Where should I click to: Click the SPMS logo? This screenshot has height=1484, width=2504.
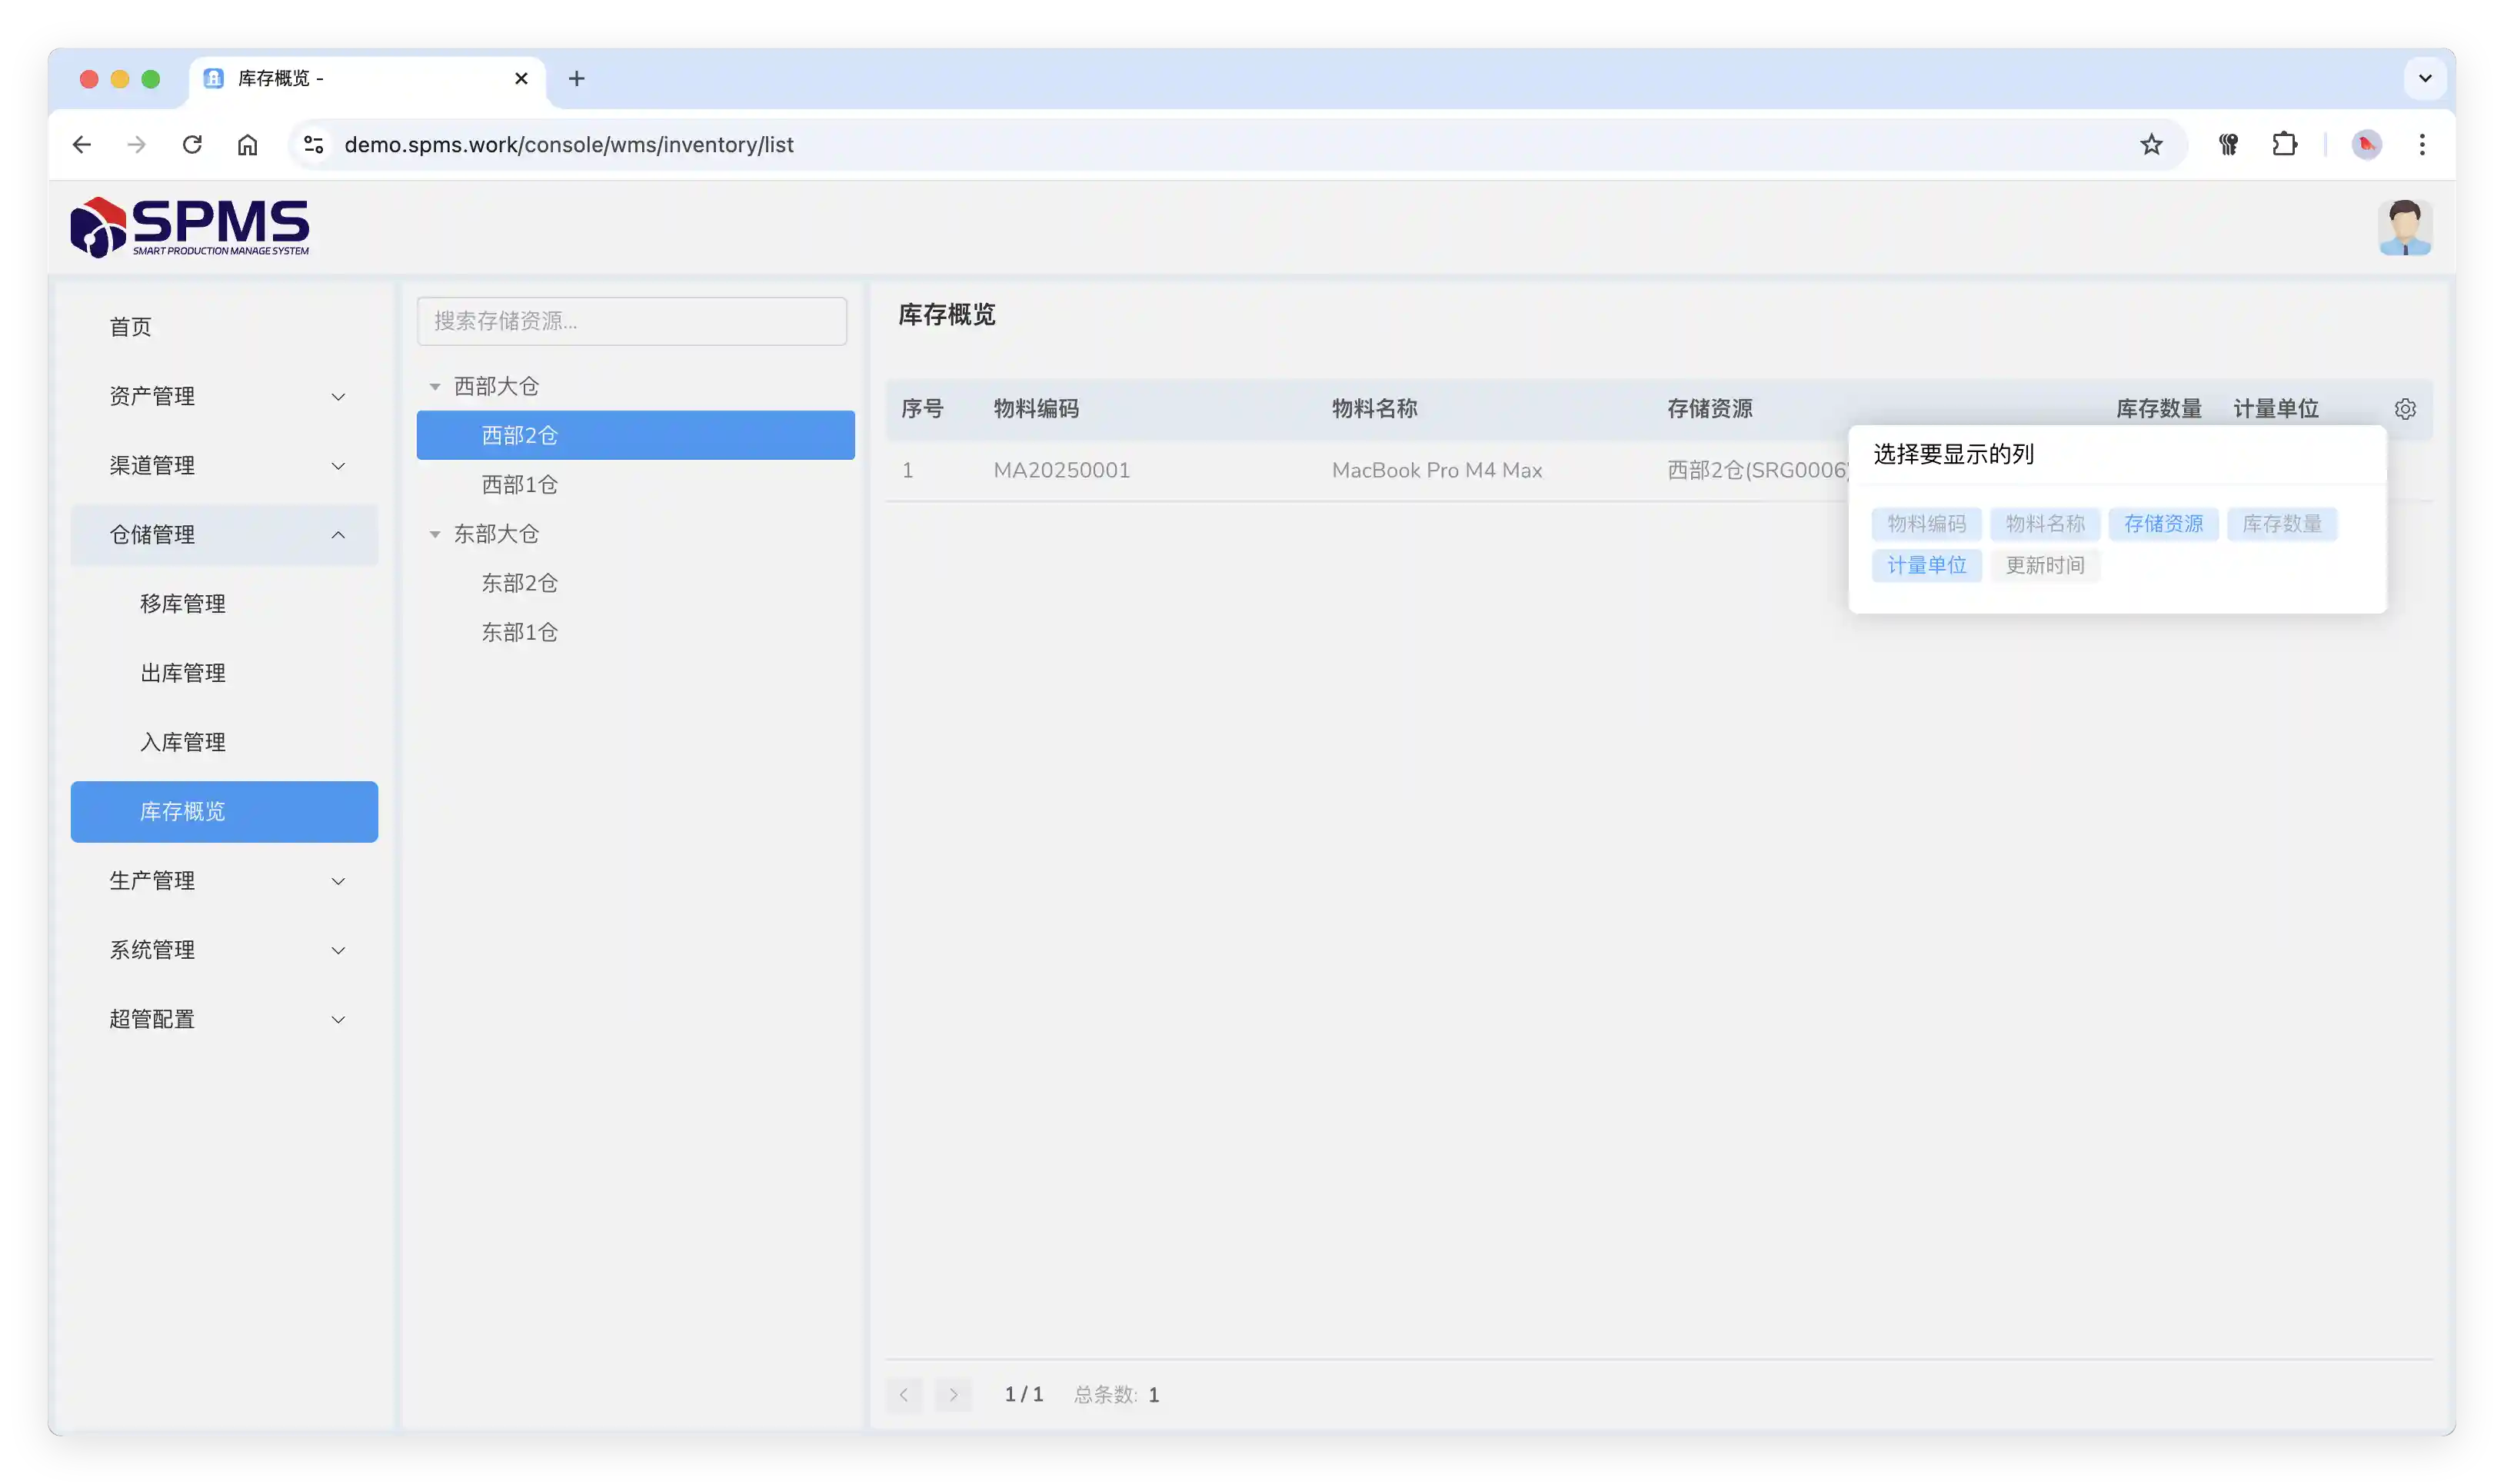click(x=190, y=227)
